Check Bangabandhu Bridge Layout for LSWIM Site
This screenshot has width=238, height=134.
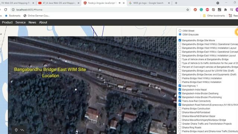(180, 71)
